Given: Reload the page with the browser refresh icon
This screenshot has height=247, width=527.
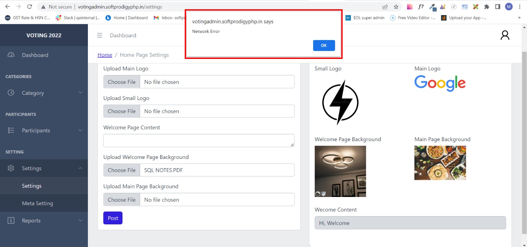Looking at the screenshot, I should pos(30,7).
